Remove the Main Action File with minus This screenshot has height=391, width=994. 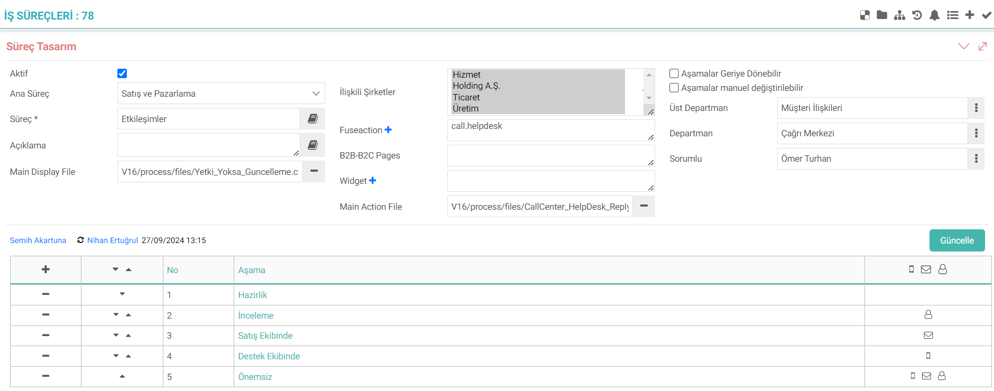(x=644, y=206)
